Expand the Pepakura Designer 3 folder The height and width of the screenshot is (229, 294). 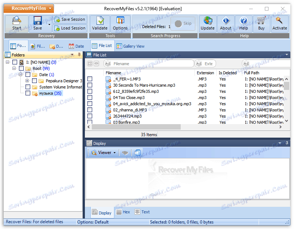(27, 80)
